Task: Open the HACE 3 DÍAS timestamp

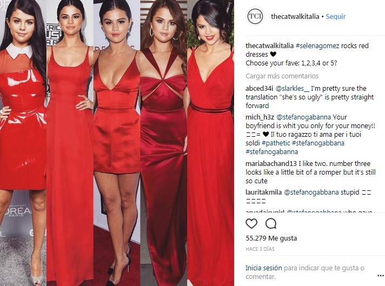Action: click(x=260, y=249)
